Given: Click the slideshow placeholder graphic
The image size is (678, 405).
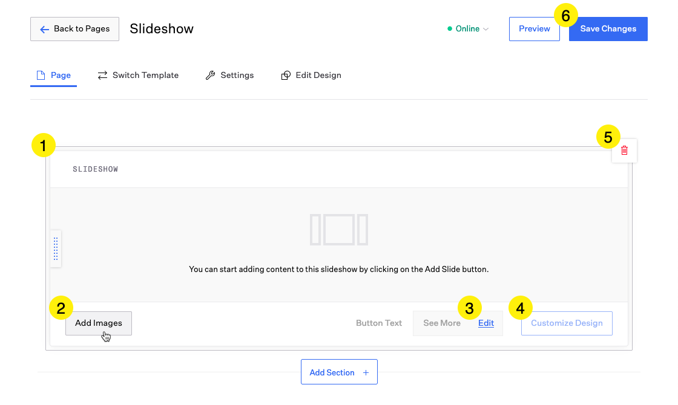Looking at the screenshot, I should click(339, 230).
